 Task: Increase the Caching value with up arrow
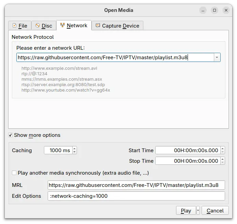coord(75,148)
